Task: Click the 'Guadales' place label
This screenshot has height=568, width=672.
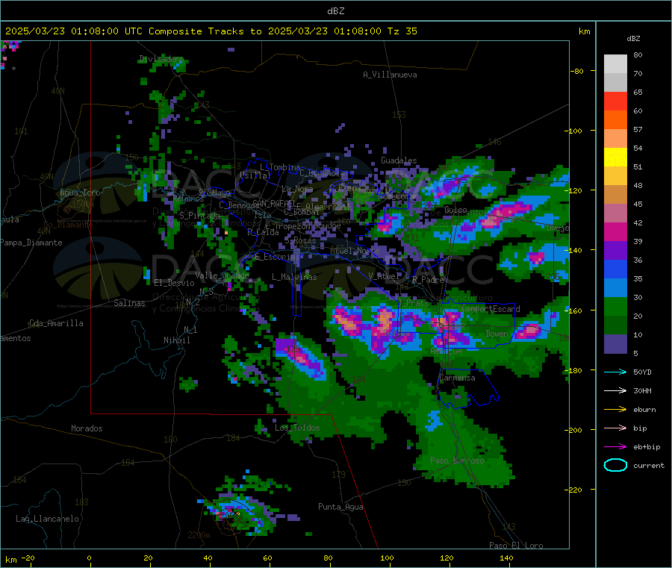Action: (x=399, y=160)
